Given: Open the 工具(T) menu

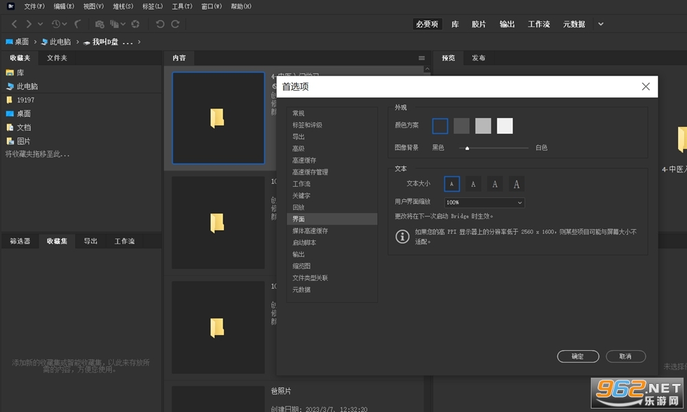Looking at the screenshot, I should pyautogui.click(x=182, y=6).
